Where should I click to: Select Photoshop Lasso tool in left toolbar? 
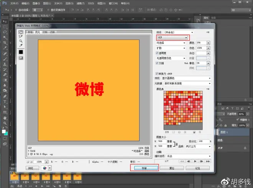click(x=5, y=32)
